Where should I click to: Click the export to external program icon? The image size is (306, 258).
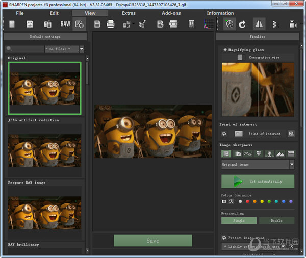click(x=127, y=24)
